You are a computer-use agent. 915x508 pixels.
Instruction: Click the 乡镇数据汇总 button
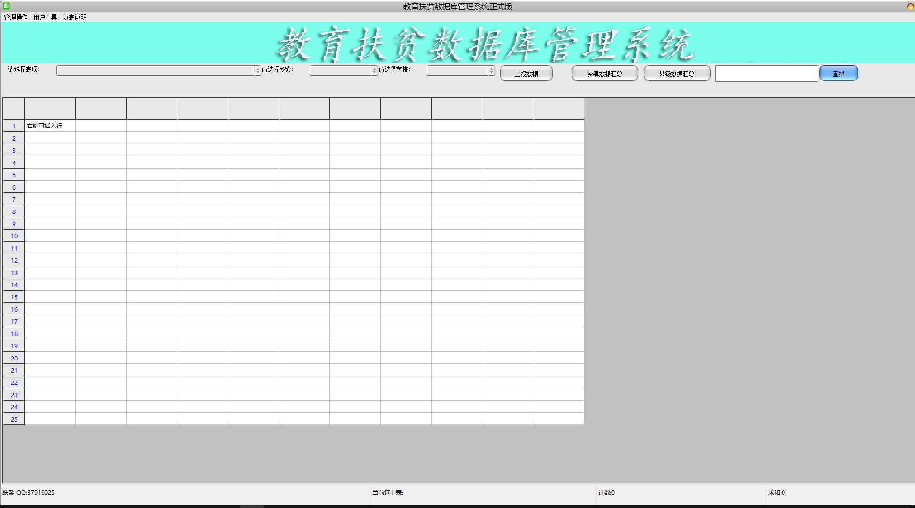tap(605, 73)
